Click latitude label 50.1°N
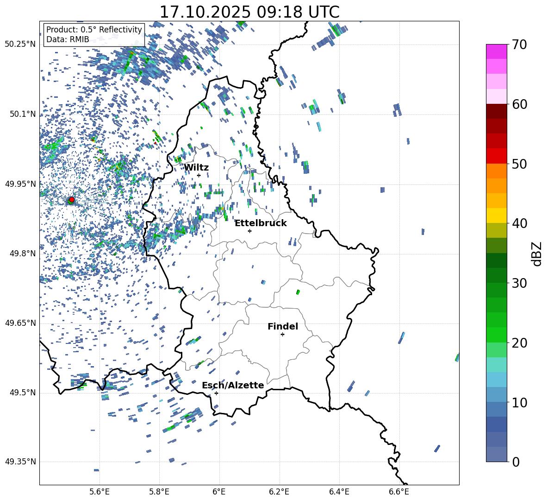548x501 pixels. tap(22, 114)
